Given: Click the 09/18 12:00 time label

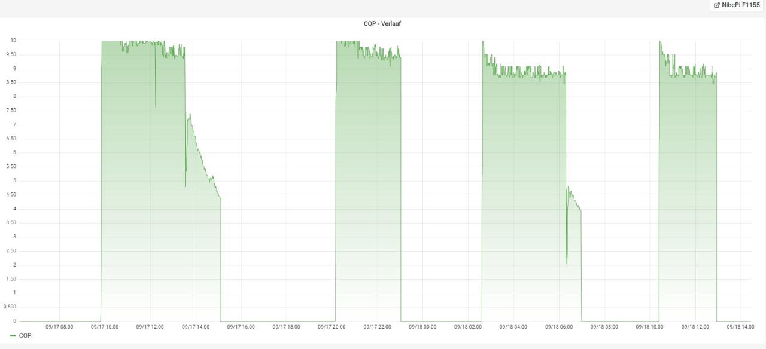Looking at the screenshot, I should point(695,327).
